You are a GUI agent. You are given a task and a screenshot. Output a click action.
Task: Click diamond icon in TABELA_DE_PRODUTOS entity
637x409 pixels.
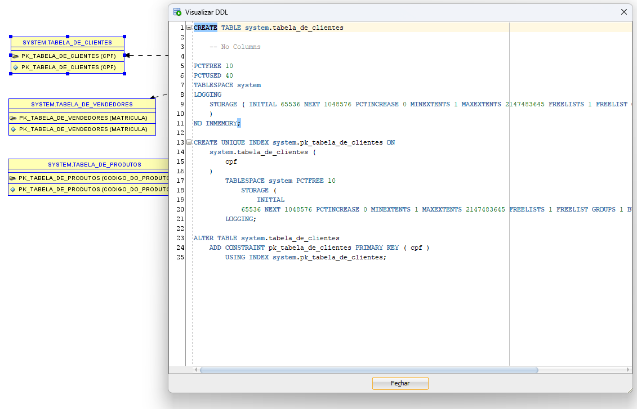pyautogui.click(x=13, y=190)
